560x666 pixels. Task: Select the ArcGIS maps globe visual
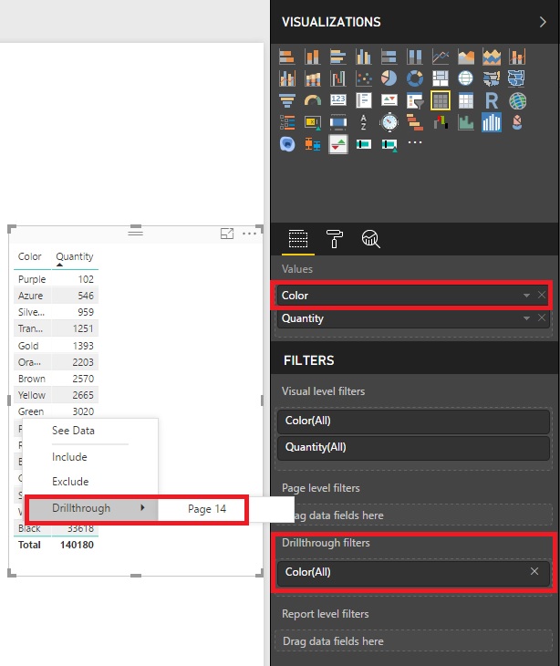[x=517, y=100]
